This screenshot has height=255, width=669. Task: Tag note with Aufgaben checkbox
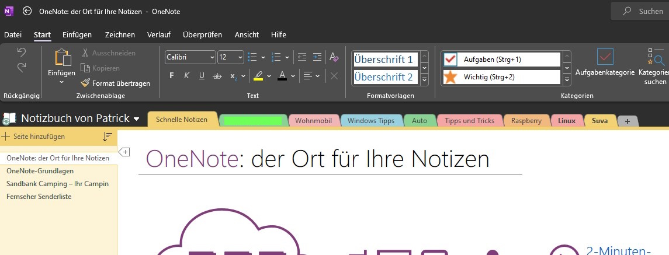tap(502, 60)
